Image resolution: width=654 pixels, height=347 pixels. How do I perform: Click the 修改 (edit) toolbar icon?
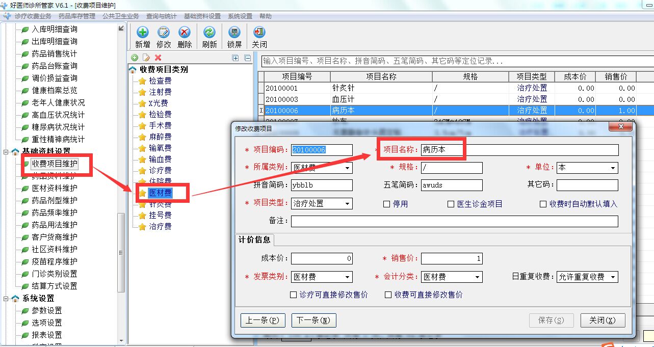[164, 33]
